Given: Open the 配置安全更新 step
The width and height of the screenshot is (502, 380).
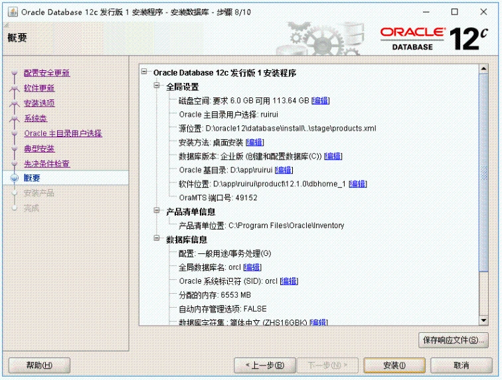Looking at the screenshot, I should [x=46, y=73].
